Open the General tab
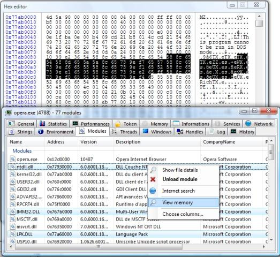 [x=21, y=124]
